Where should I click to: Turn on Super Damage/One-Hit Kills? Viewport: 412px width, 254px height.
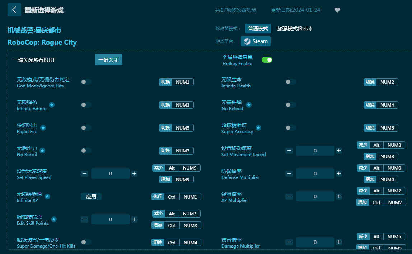[x=86, y=242]
